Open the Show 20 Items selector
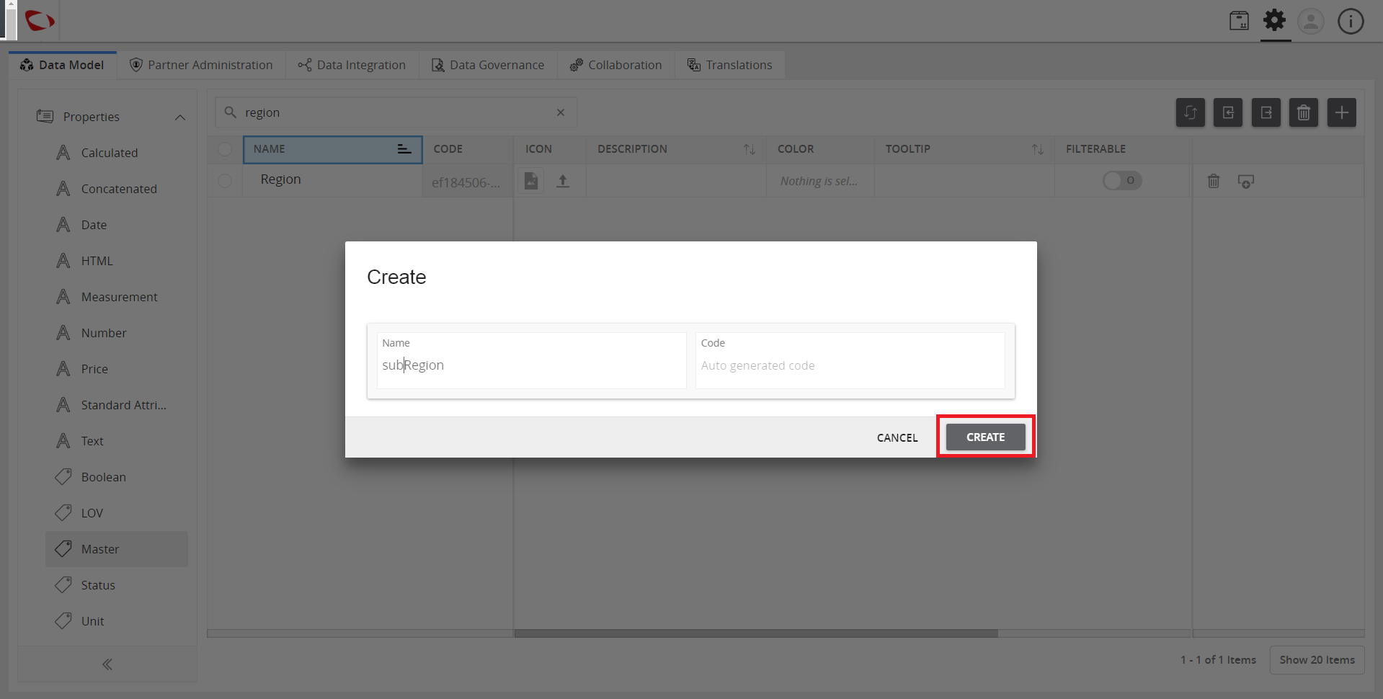Viewport: 1383px width, 699px height. coord(1317,659)
